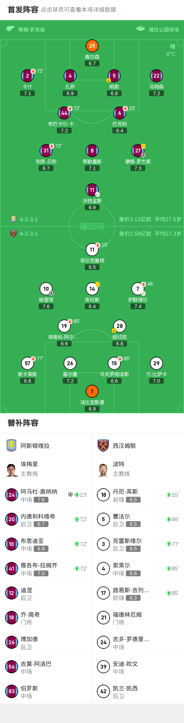Open substitute Onana number 24 row
The height and width of the screenshot is (723, 184).
tap(46, 495)
